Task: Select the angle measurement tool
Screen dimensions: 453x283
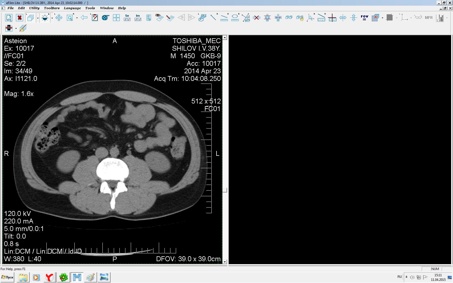Action: tap(246, 18)
